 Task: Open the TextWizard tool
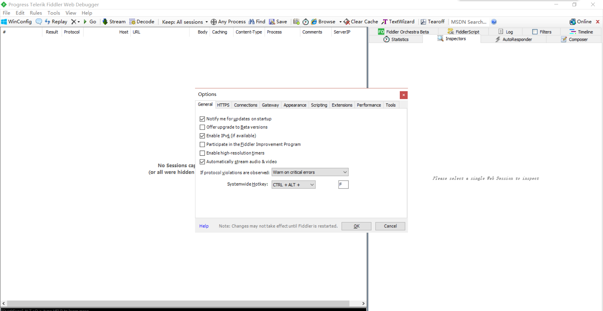tap(398, 22)
